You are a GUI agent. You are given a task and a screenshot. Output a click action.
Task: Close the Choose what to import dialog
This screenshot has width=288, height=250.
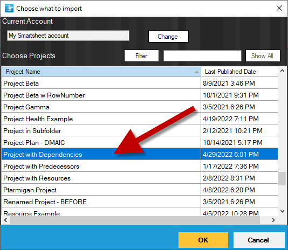[x=279, y=8]
